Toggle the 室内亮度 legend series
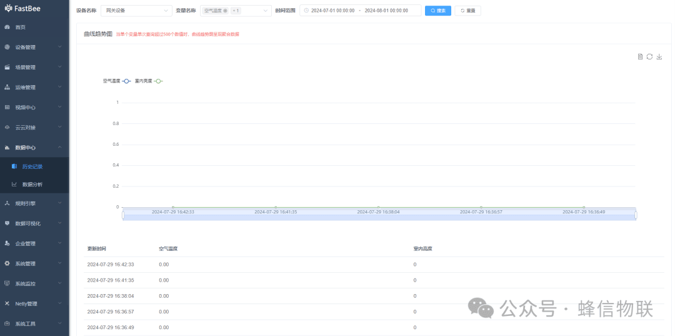The width and height of the screenshot is (675, 336). [149, 81]
